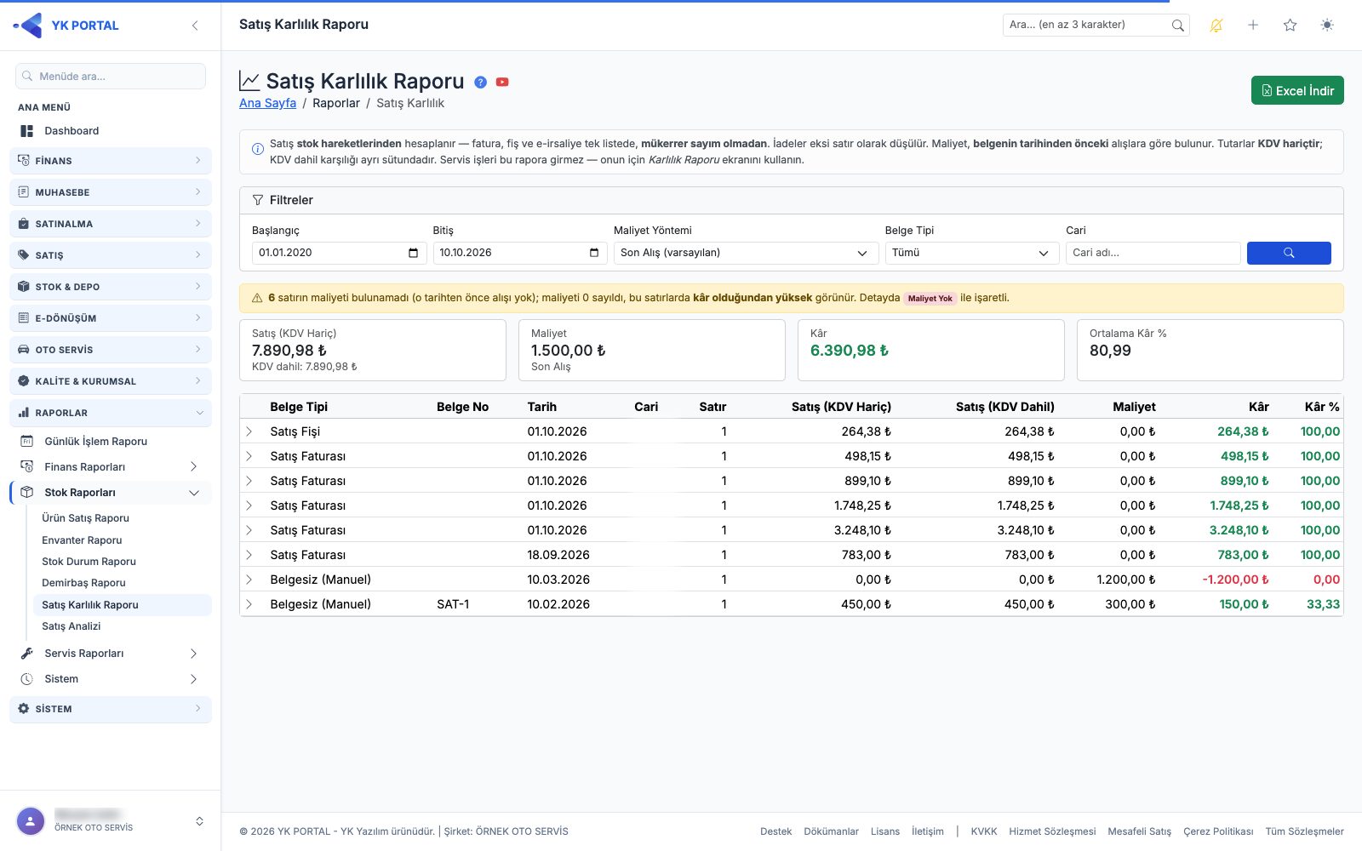Open Dashboard from main menu
1362x851 pixels.
point(111,131)
